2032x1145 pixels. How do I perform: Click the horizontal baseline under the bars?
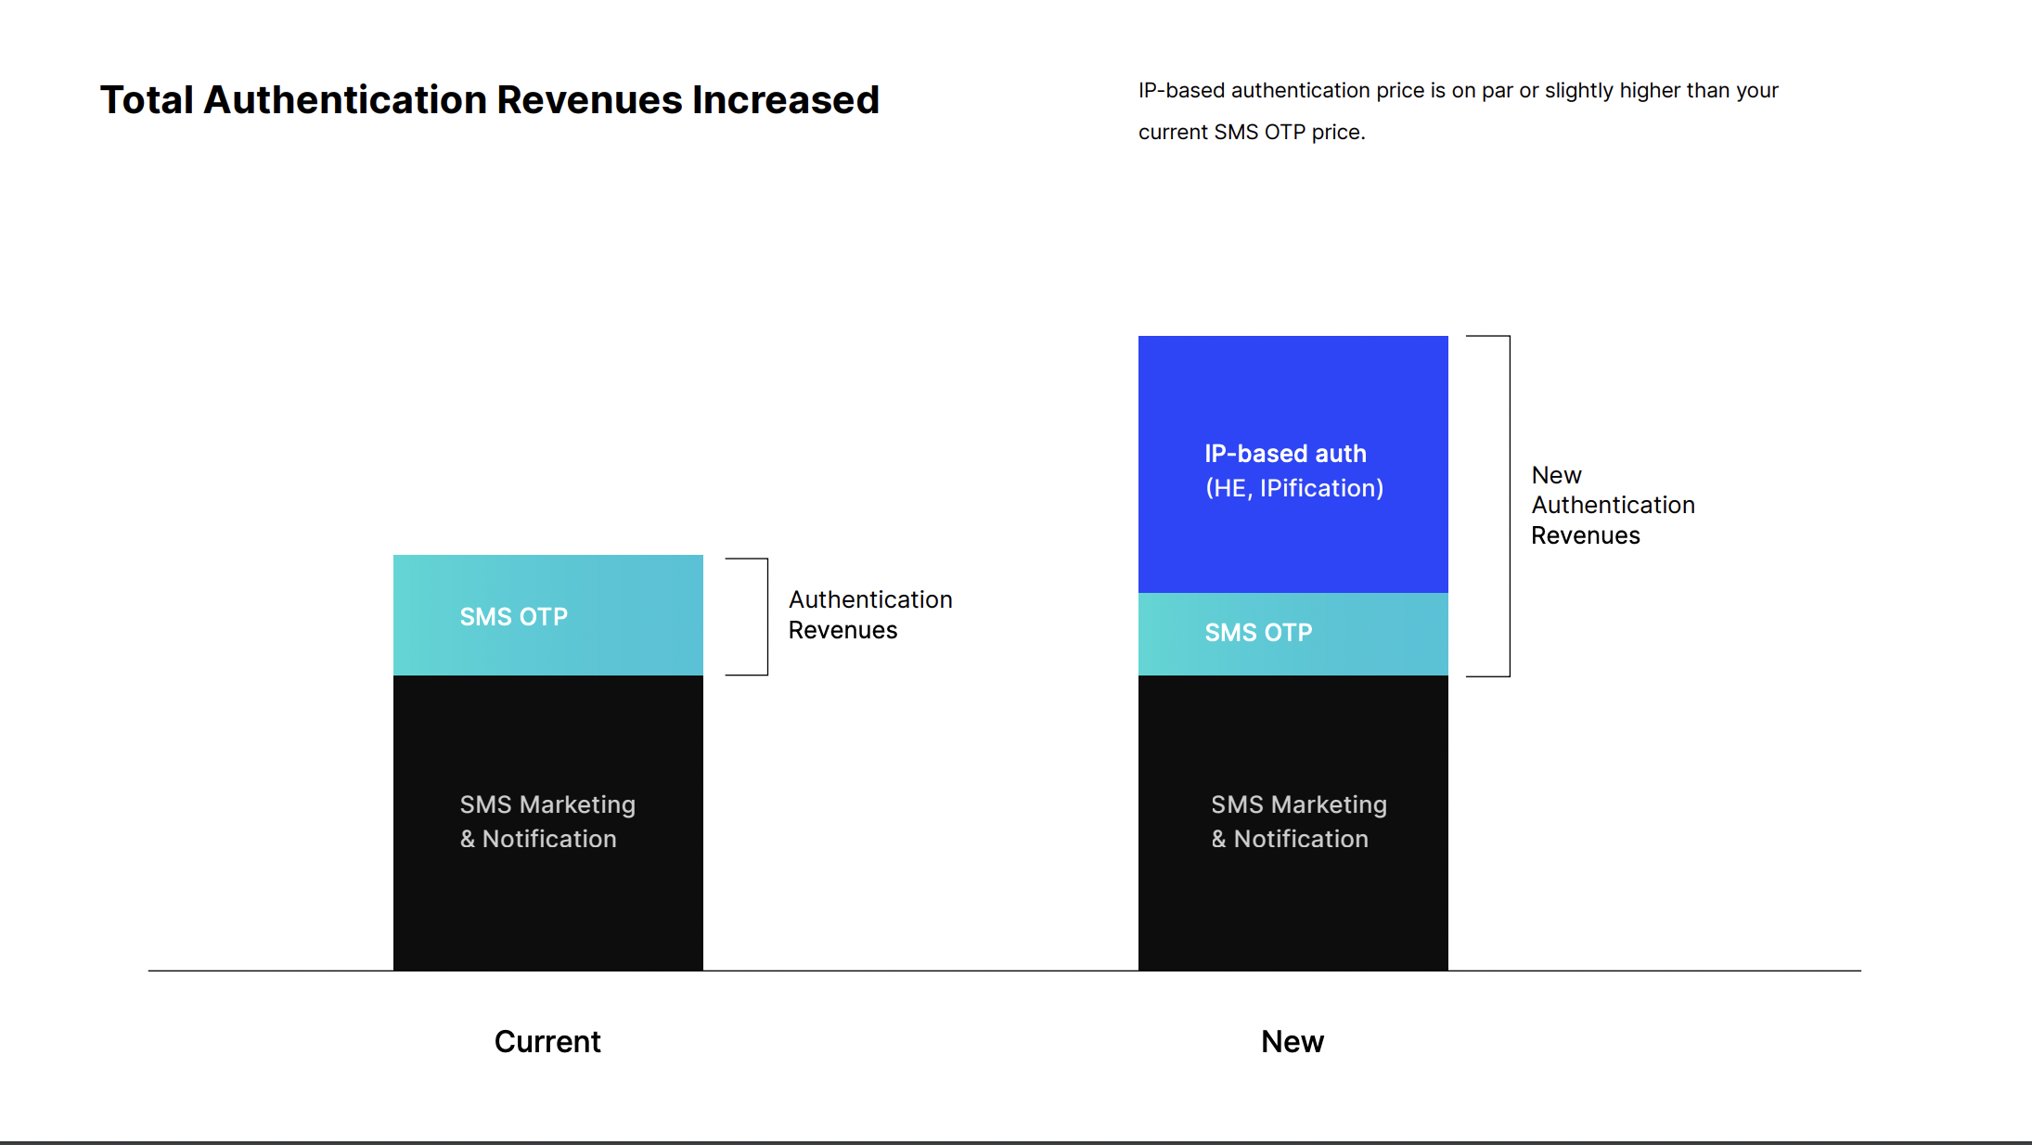click(1004, 971)
